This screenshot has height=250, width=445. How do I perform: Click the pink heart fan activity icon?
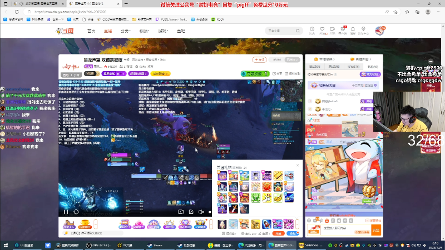point(139,224)
